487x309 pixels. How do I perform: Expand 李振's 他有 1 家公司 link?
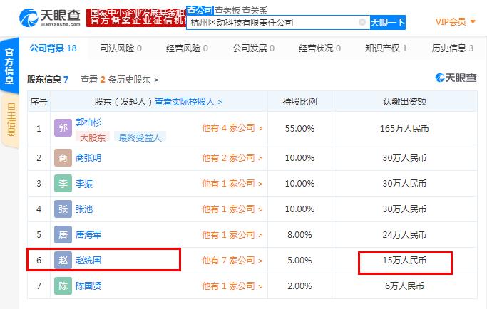coord(232,184)
